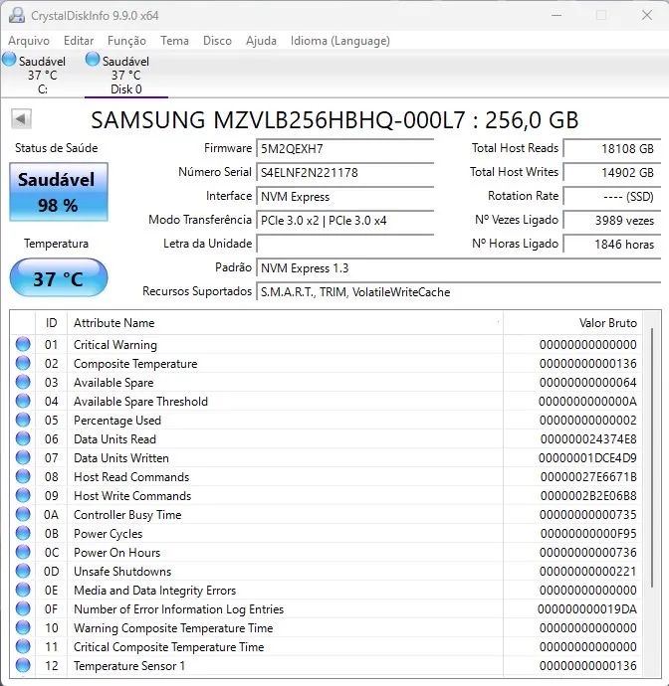Open the Arquivo menu

tap(29, 41)
